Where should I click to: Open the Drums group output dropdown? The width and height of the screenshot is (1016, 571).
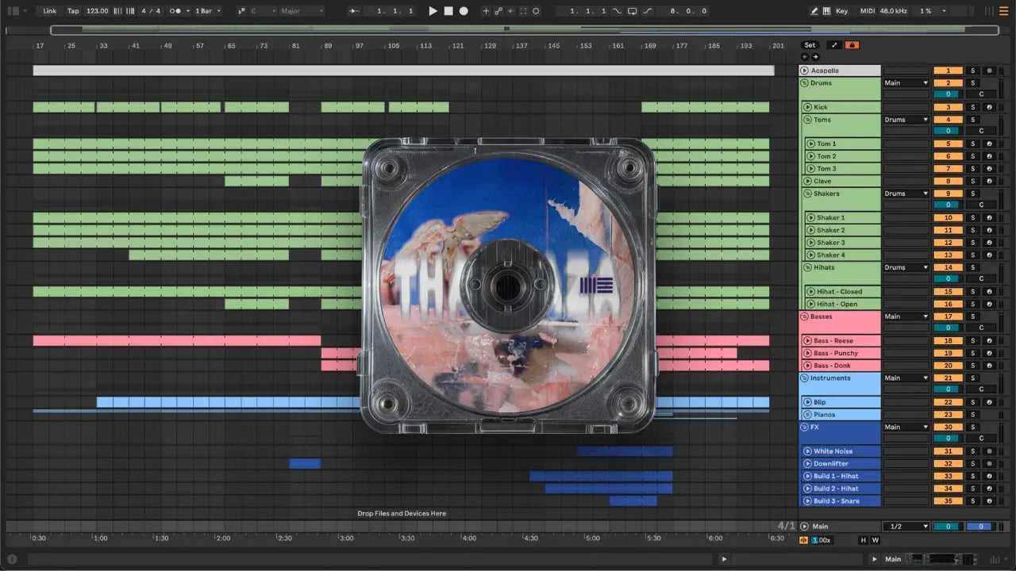(906, 83)
